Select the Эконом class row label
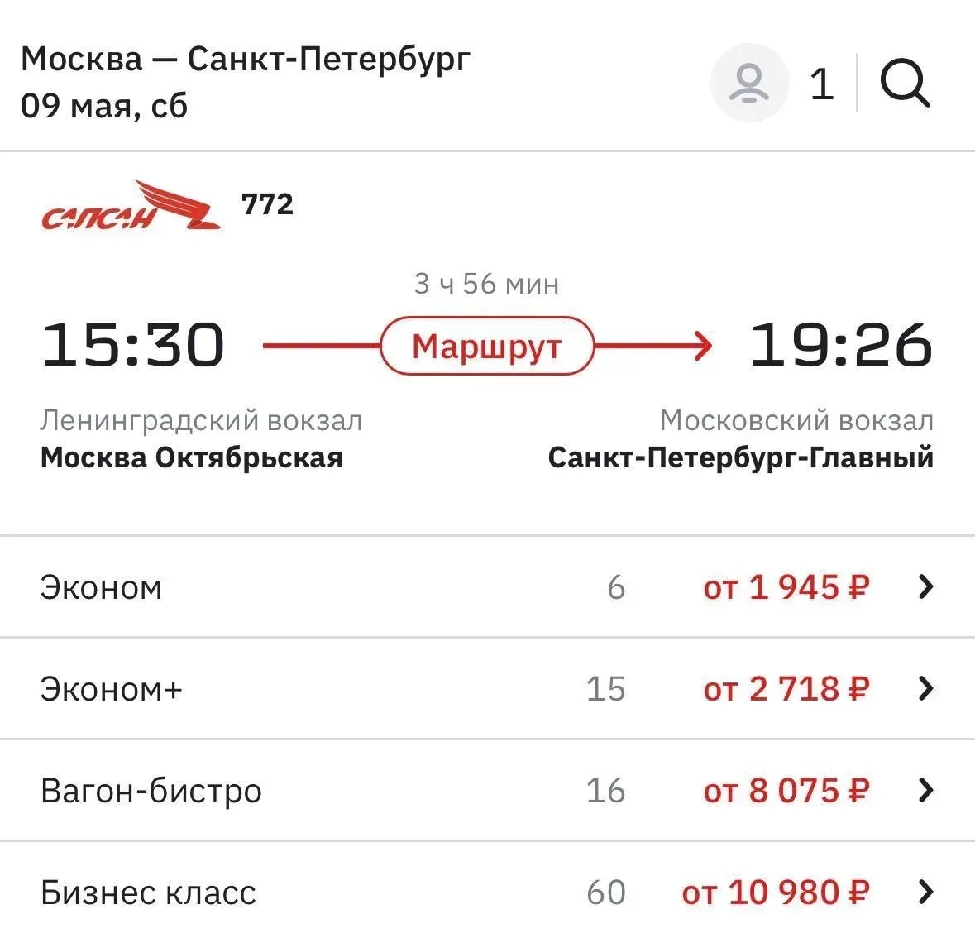 (102, 588)
